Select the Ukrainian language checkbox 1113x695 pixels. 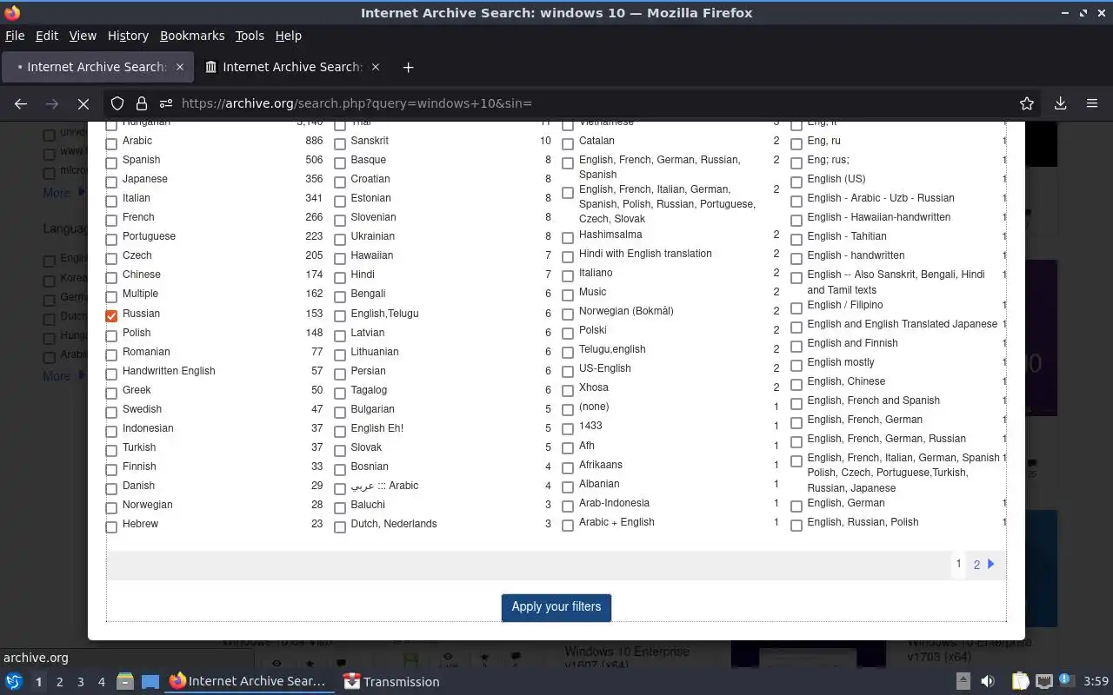coord(340,239)
